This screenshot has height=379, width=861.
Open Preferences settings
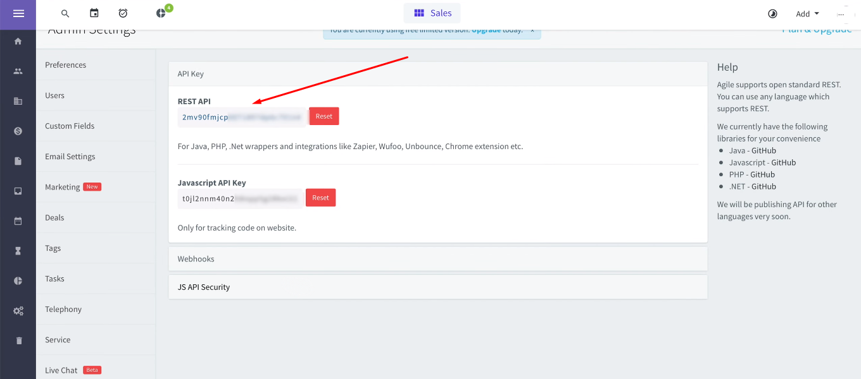[x=96, y=65]
